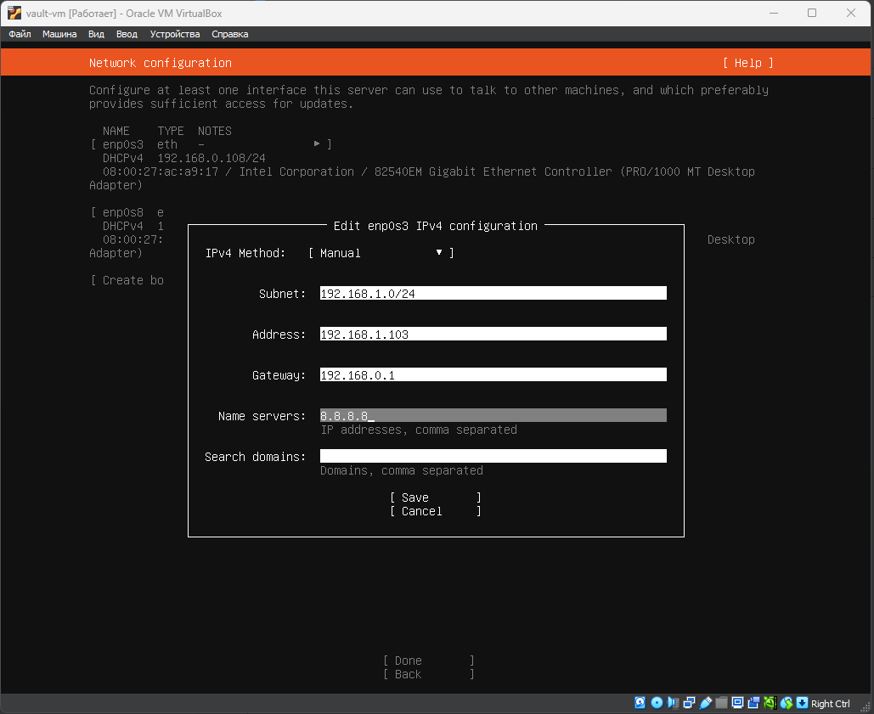Screen dimensions: 874x714
Task: Click the green CPU virtualization status icon
Action: (x=770, y=703)
